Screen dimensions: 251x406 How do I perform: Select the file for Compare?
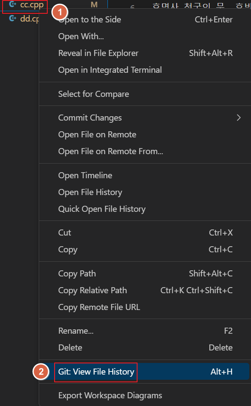93,94
